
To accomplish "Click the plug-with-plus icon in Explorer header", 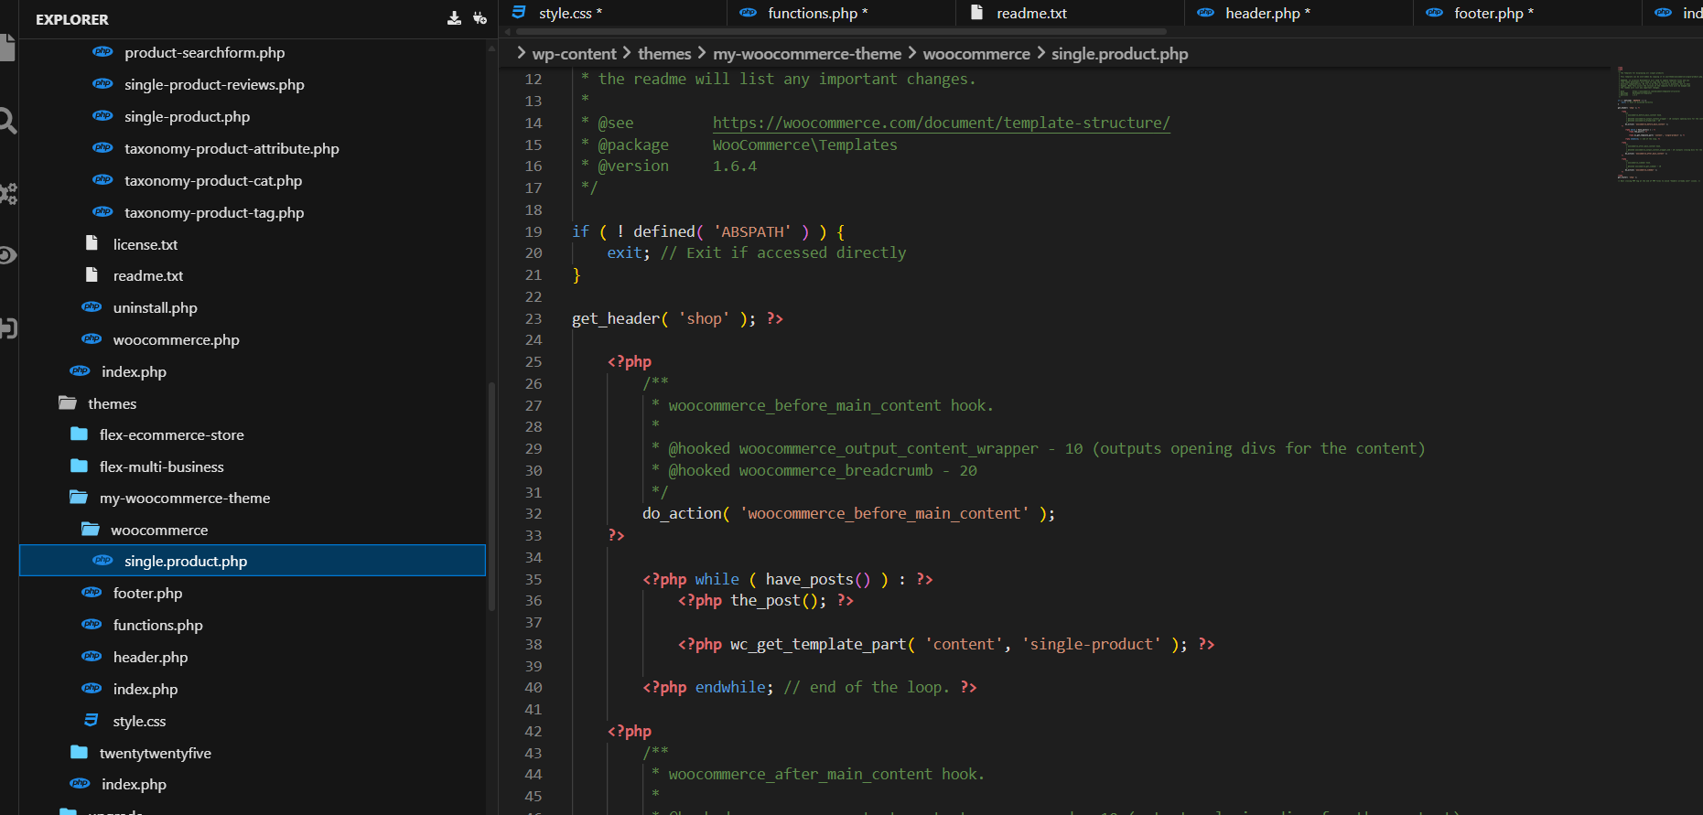I will [x=480, y=18].
